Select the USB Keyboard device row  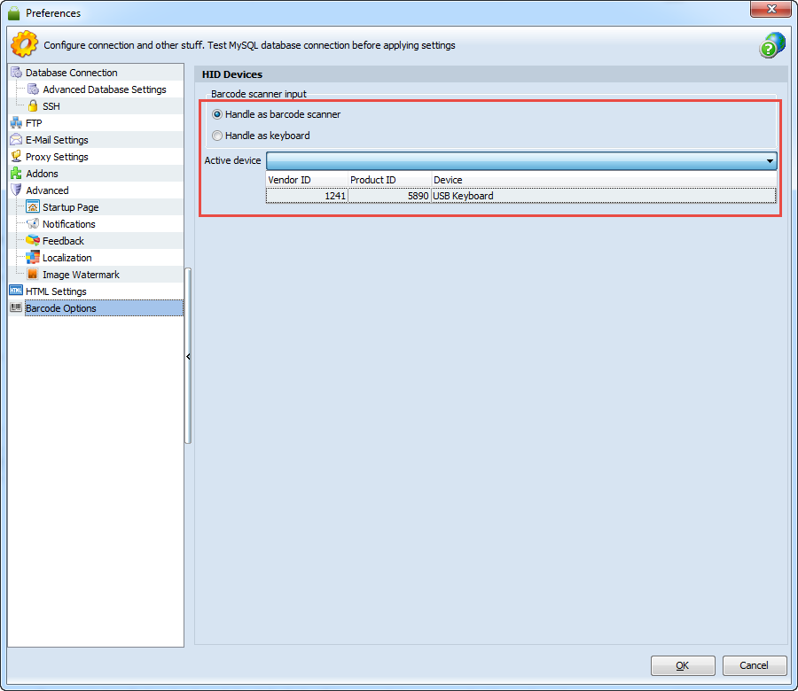pyautogui.click(x=521, y=196)
